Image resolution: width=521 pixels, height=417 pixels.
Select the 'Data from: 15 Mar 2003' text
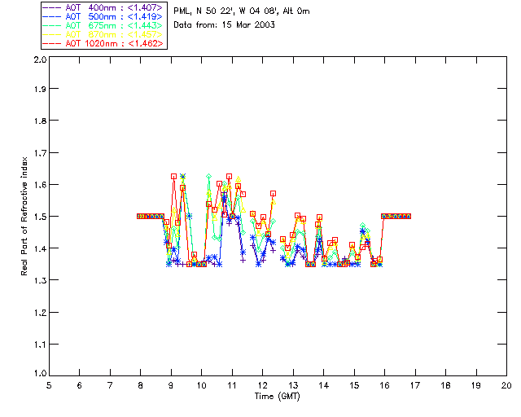tap(225, 25)
